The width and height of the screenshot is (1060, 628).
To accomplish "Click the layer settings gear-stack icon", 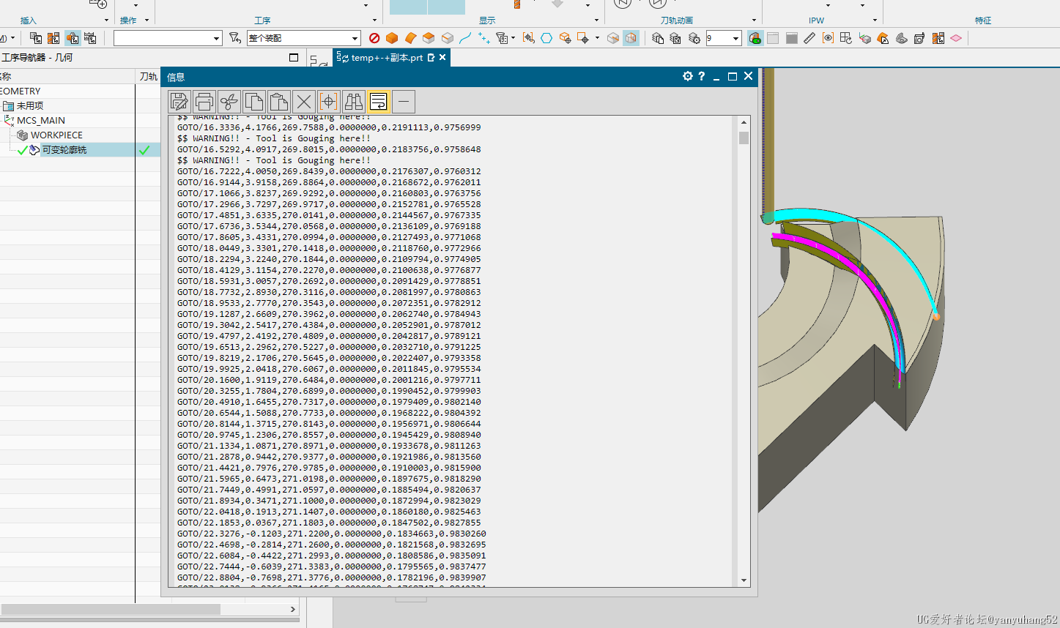I will [694, 38].
